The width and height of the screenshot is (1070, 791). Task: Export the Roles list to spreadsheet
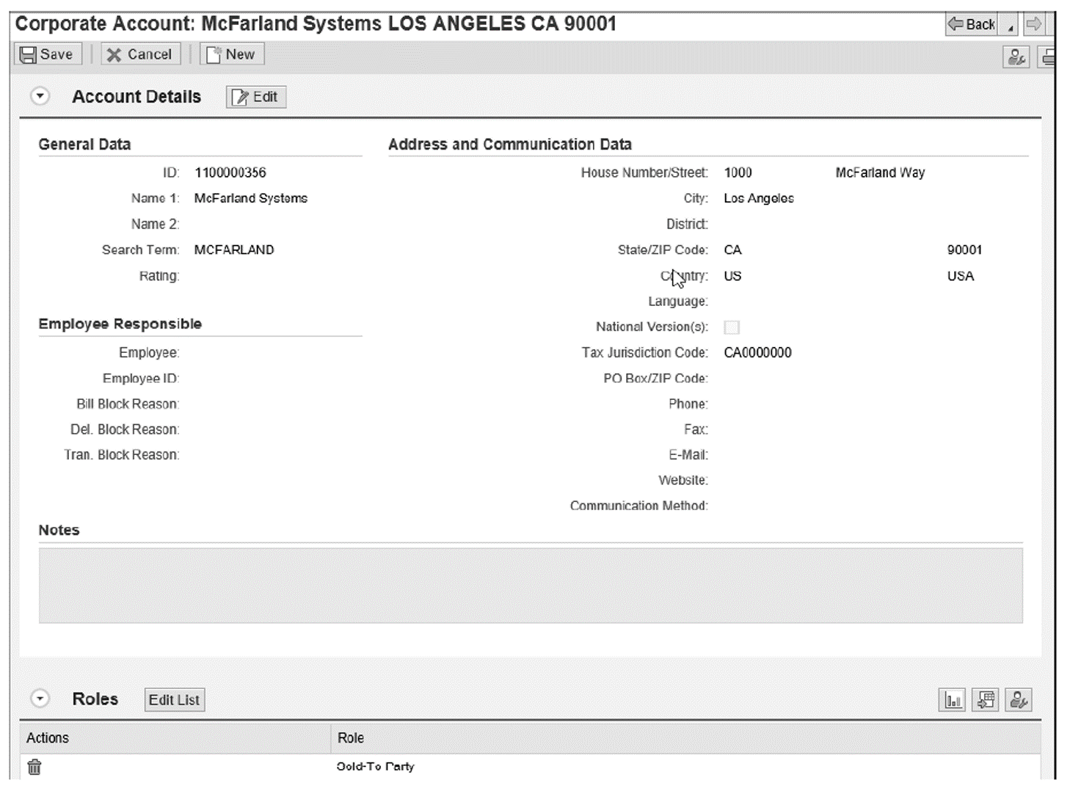985,699
